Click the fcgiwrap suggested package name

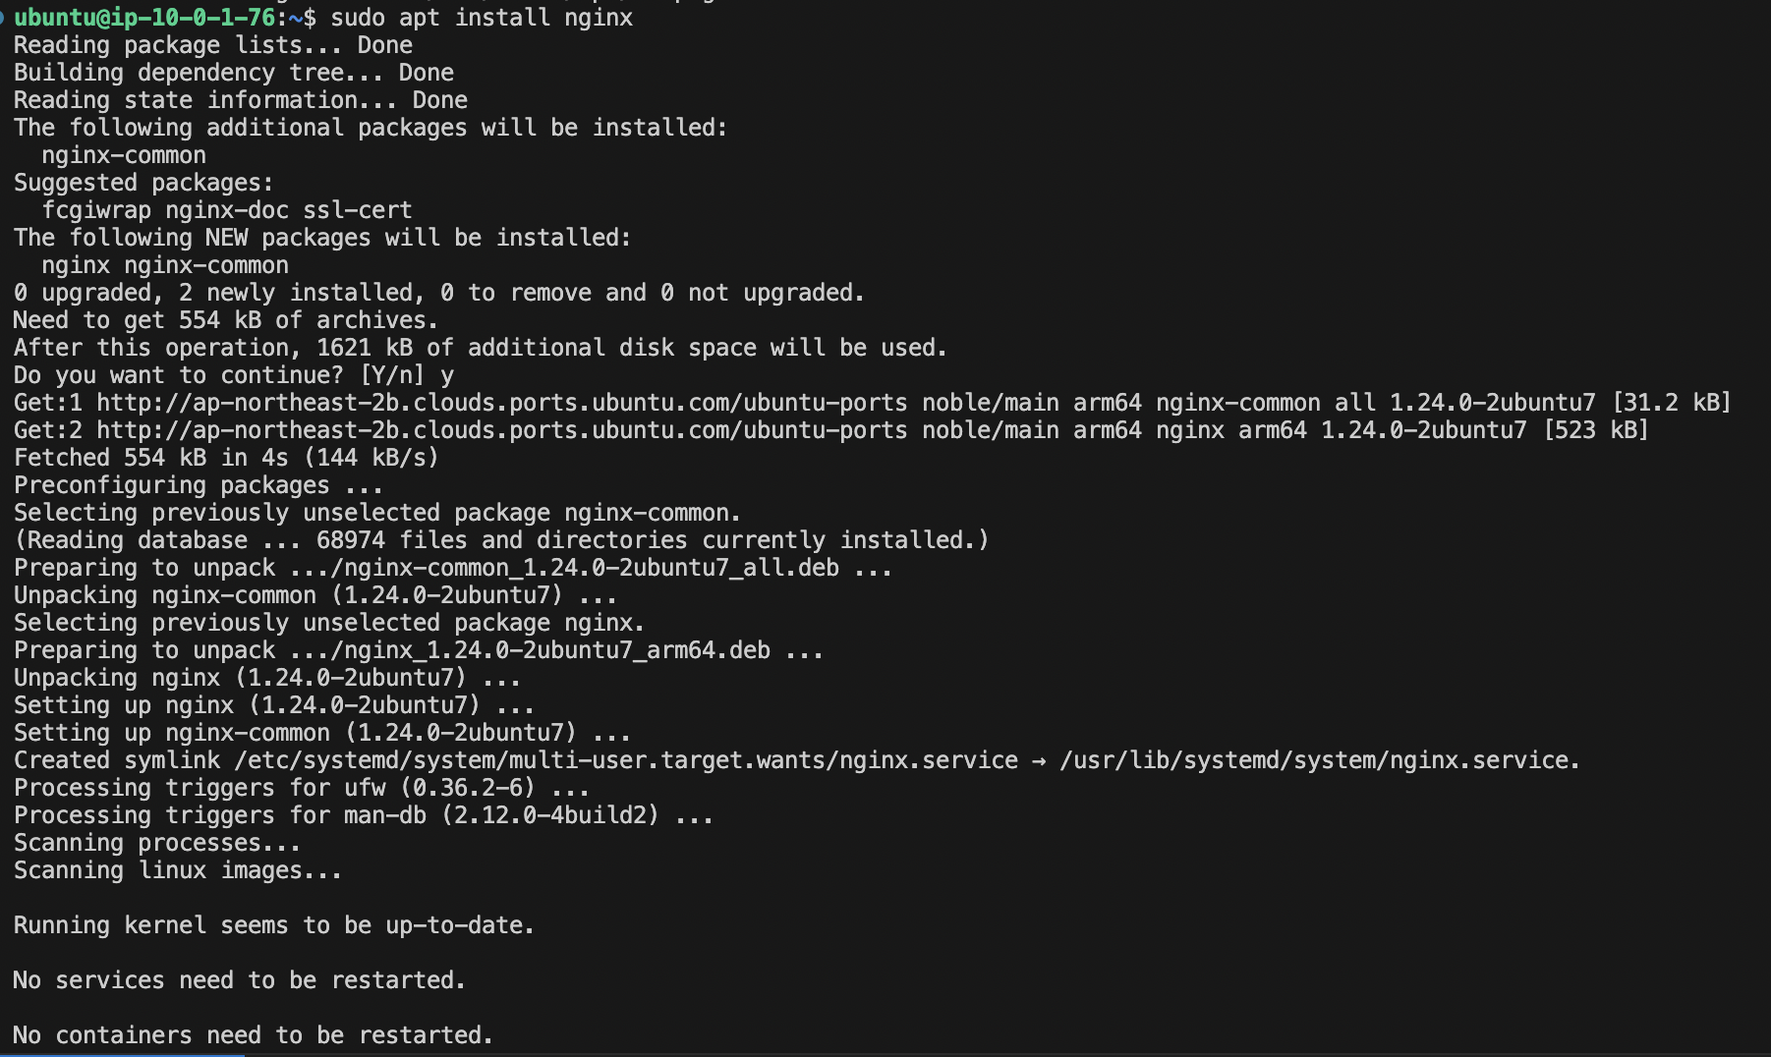pos(96,210)
